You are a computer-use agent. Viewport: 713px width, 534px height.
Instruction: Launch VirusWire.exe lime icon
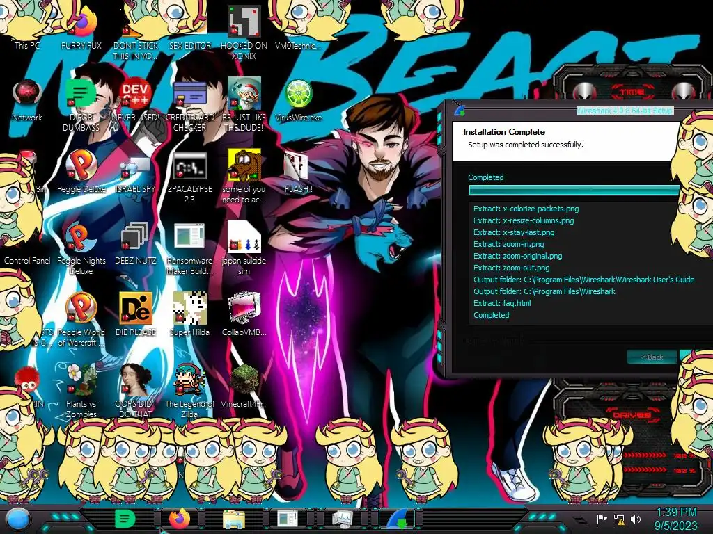(x=298, y=100)
